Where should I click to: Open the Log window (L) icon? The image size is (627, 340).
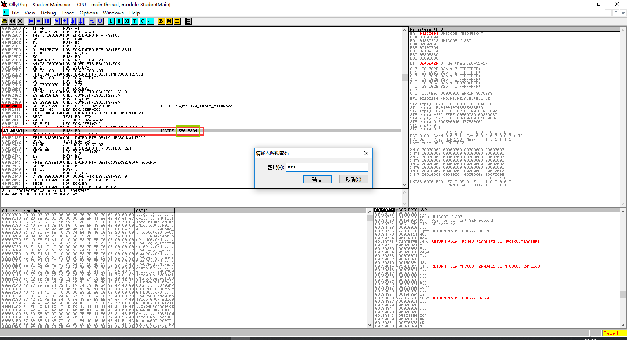111,21
